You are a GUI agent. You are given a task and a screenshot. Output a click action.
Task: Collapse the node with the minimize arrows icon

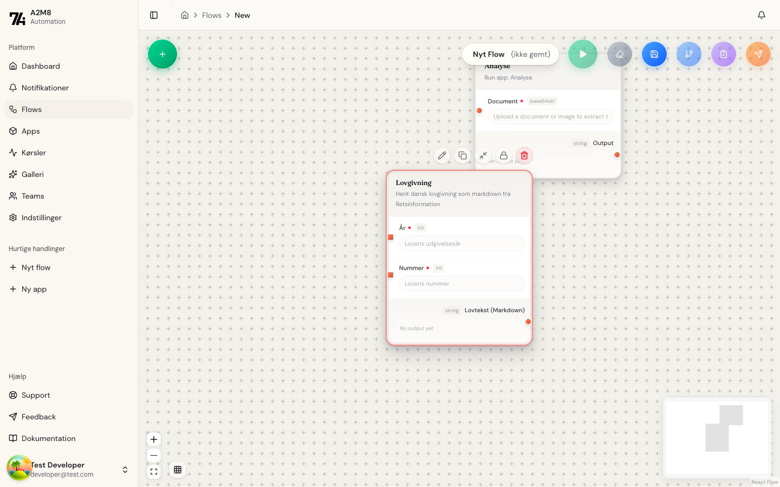click(483, 156)
